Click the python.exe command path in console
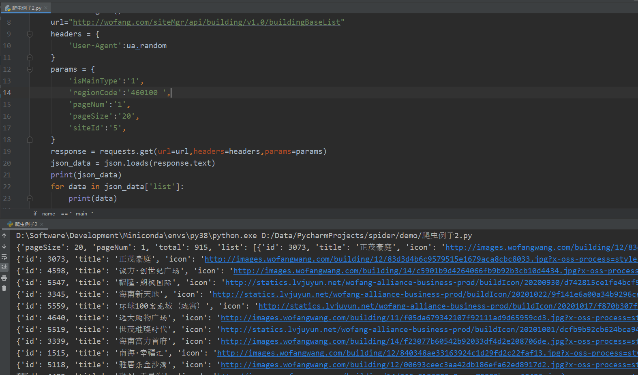This screenshot has width=638, height=375. [x=137, y=236]
